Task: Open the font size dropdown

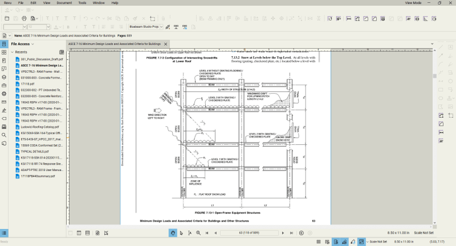Action: tap(48, 27)
